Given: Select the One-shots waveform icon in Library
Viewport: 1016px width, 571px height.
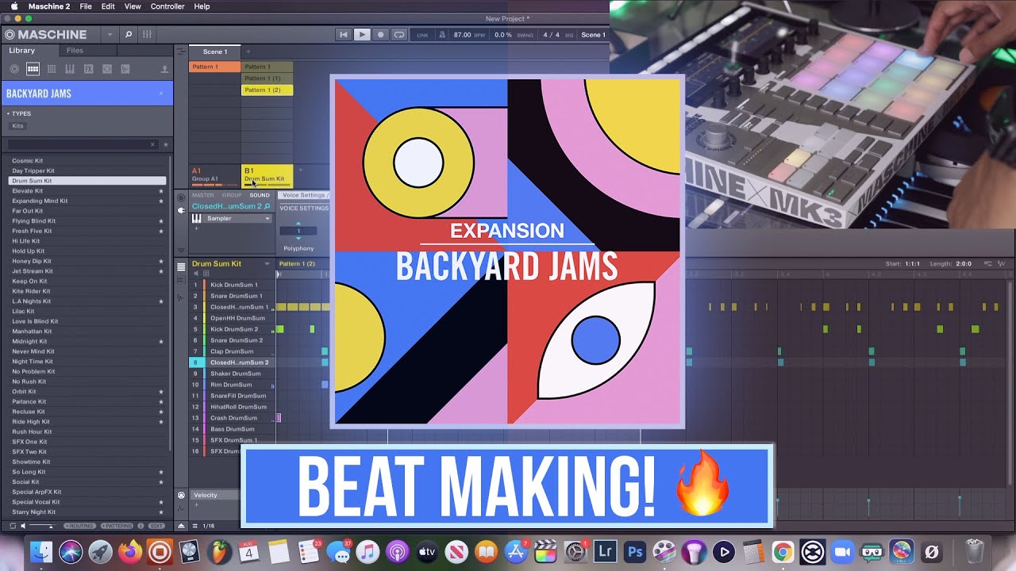Looking at the screenshot, I should point(125,69).
